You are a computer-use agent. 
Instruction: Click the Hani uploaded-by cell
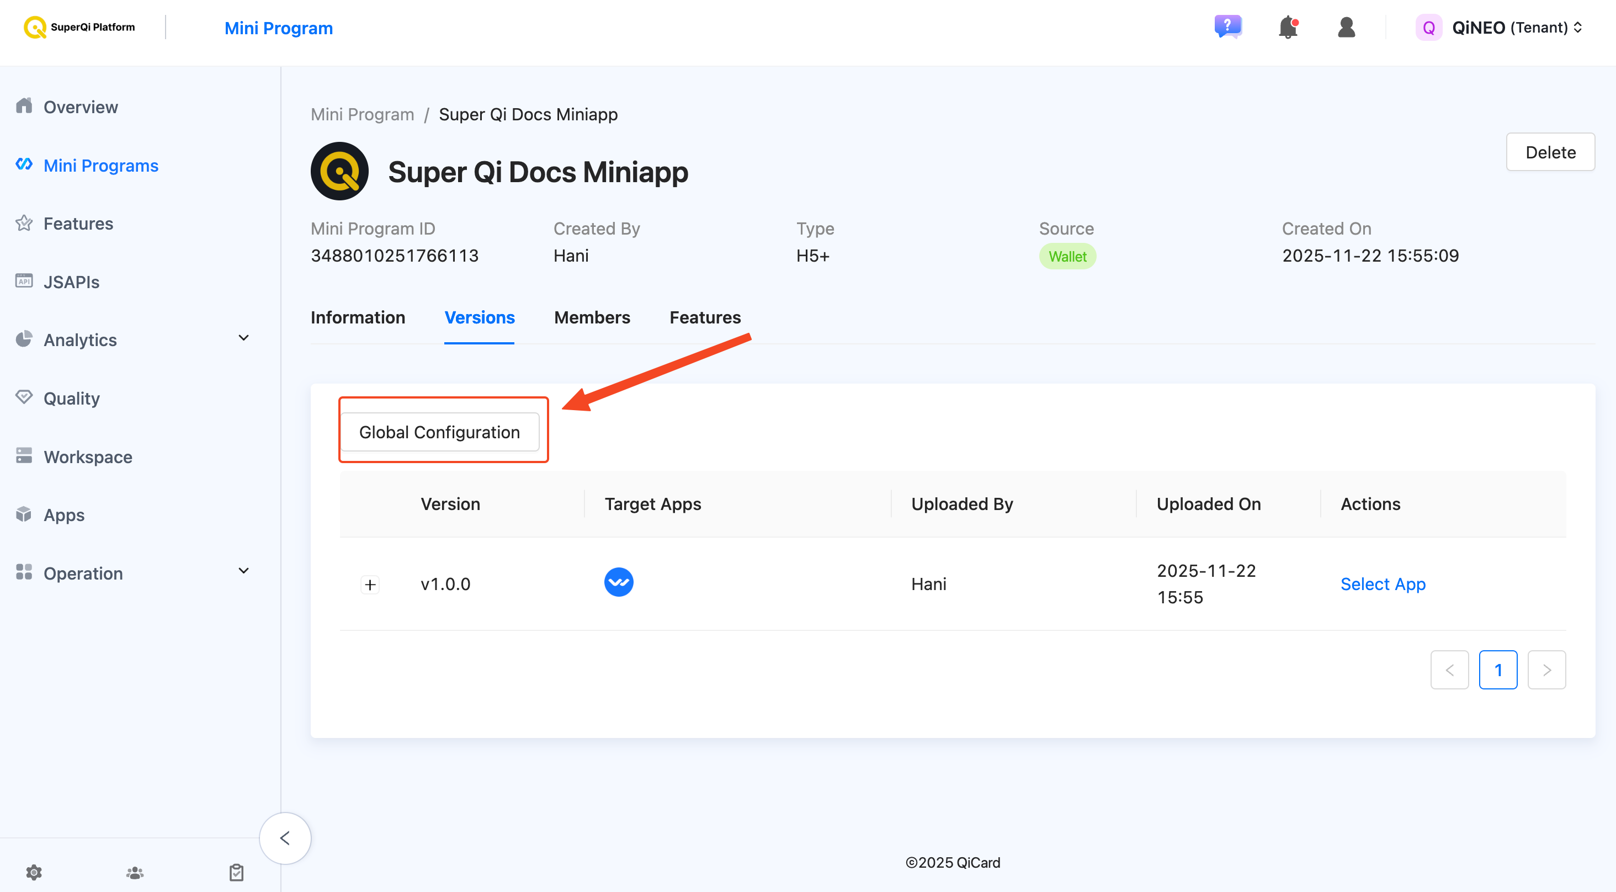(x=928, y=584)
